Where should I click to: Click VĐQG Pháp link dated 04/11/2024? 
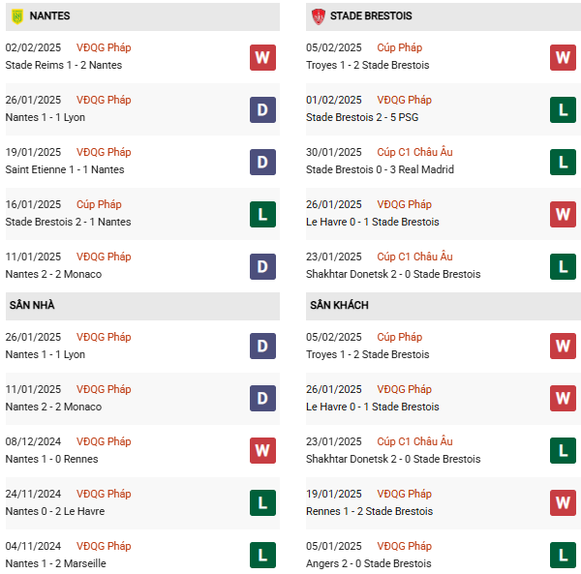pos(104,546)
